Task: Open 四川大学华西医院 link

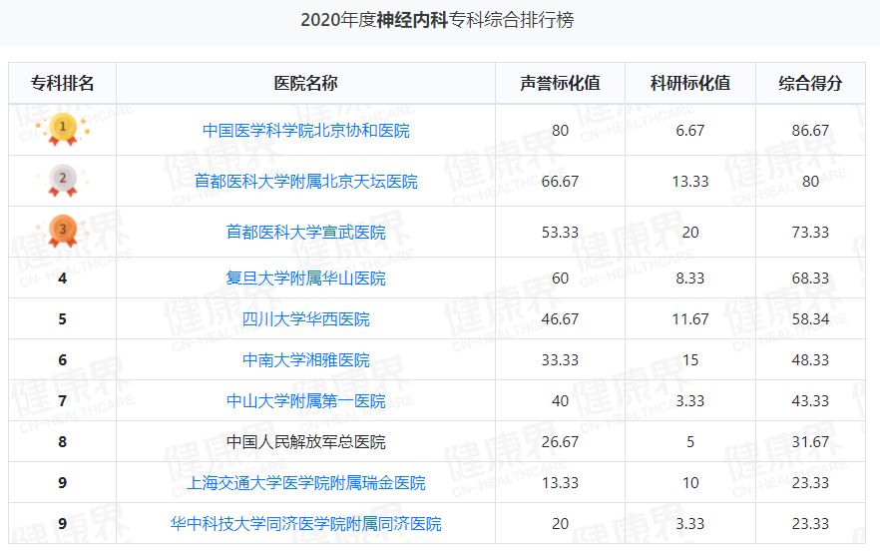Action: 306,318
